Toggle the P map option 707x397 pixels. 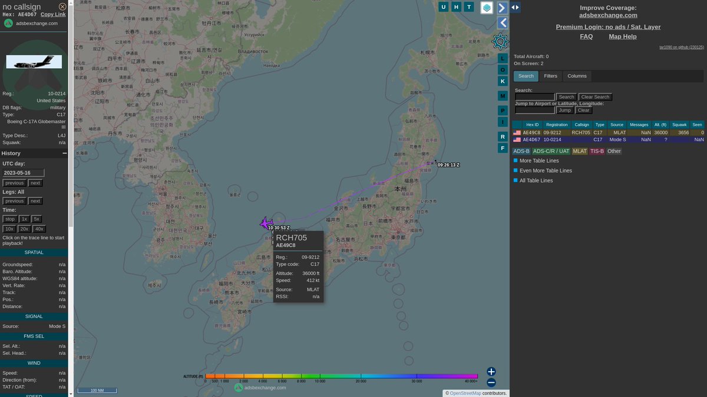pos(503,111)
